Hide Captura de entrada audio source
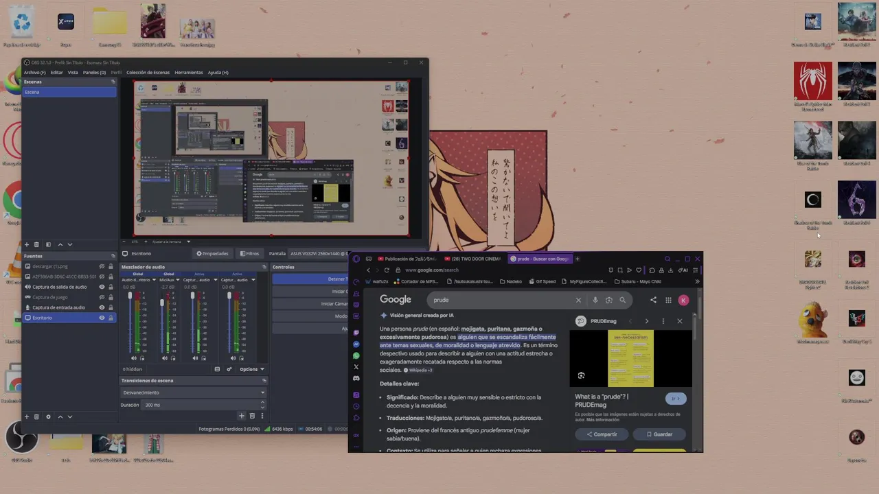The width and height of the screenshot is (879, 494). tap(102, 307)
